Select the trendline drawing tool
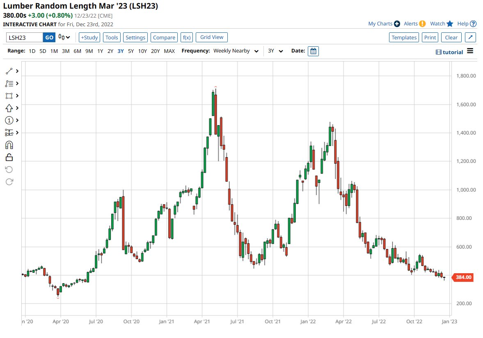The width and height of the screenshot is (483, 338). coord(9,71)
